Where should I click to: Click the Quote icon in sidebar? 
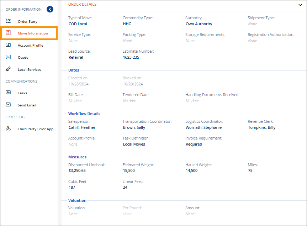click(x=8, y=57)
